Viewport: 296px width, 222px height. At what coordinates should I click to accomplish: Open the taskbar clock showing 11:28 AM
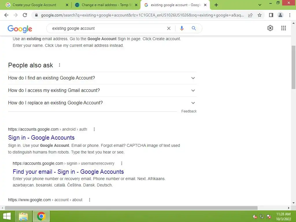click(283, 217)
